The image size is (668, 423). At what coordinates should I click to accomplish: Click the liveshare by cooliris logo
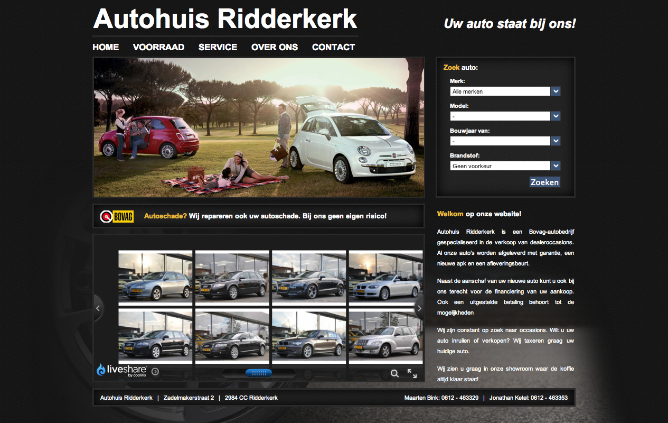click(121, 370)
